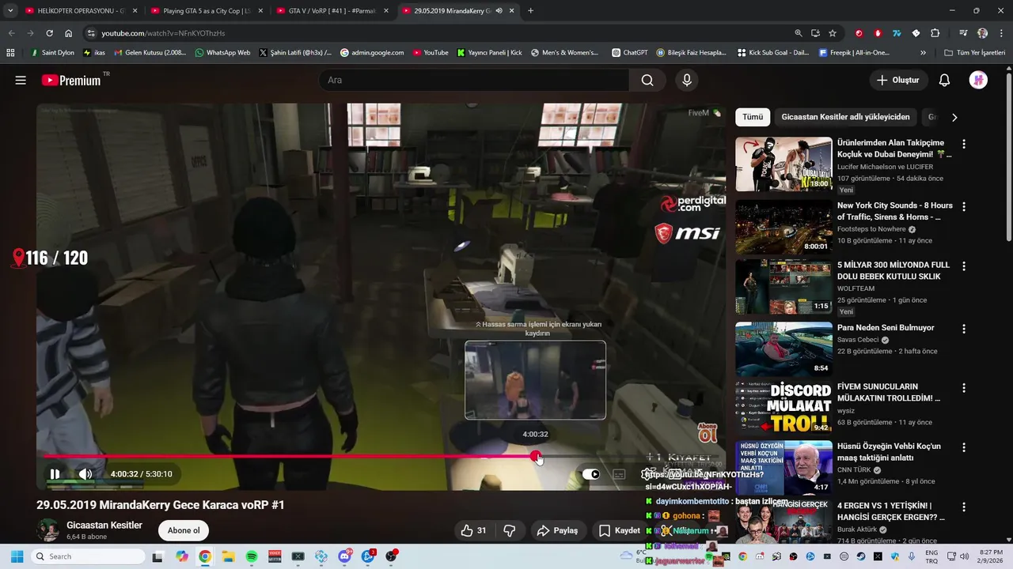Open the Chrome tab search dropdown
The height and width of the screenshot is (569, 1013).
coord(10,11)
